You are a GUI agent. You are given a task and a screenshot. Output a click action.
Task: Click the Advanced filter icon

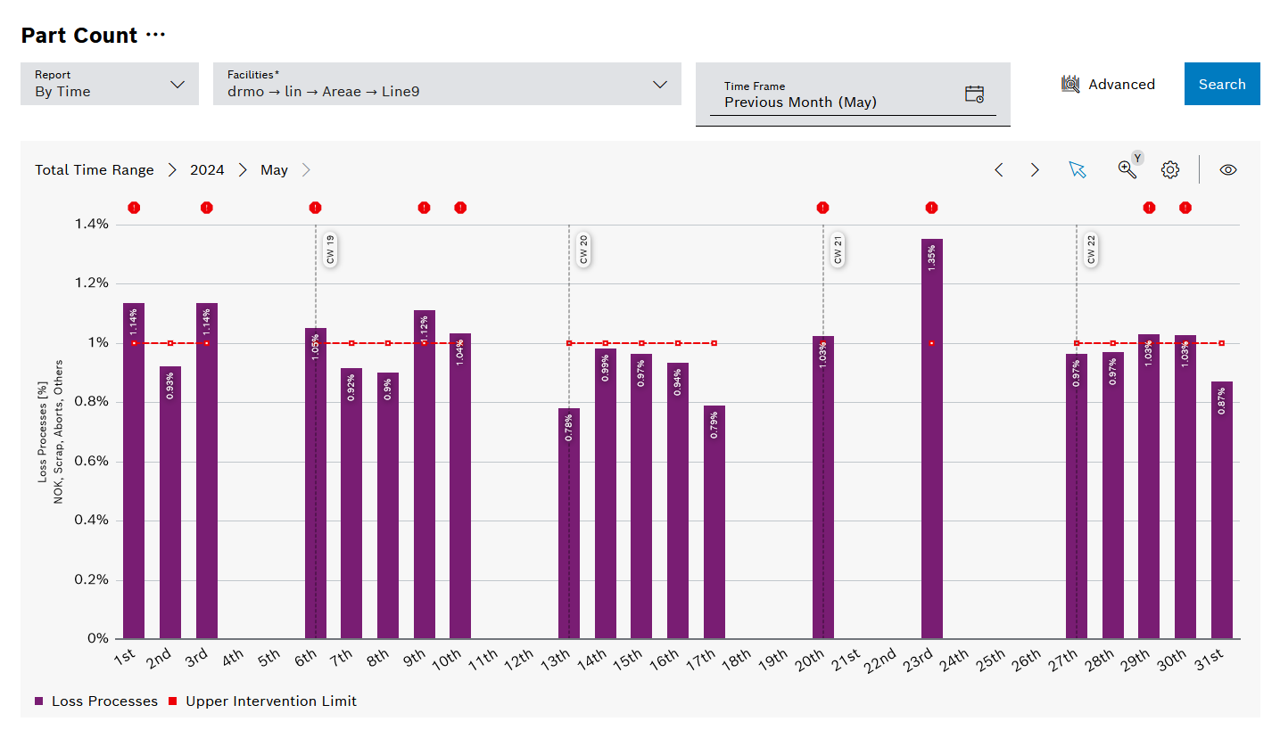click(x=1070, y=84)
